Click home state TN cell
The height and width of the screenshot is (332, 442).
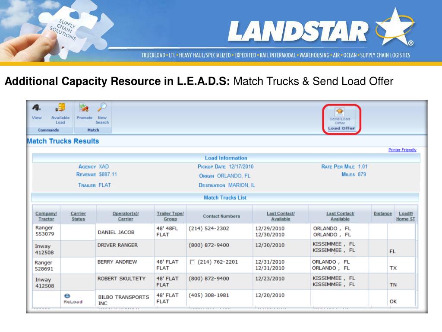(393, 284)
